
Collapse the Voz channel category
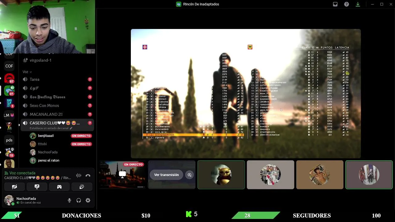pos(27,72)
